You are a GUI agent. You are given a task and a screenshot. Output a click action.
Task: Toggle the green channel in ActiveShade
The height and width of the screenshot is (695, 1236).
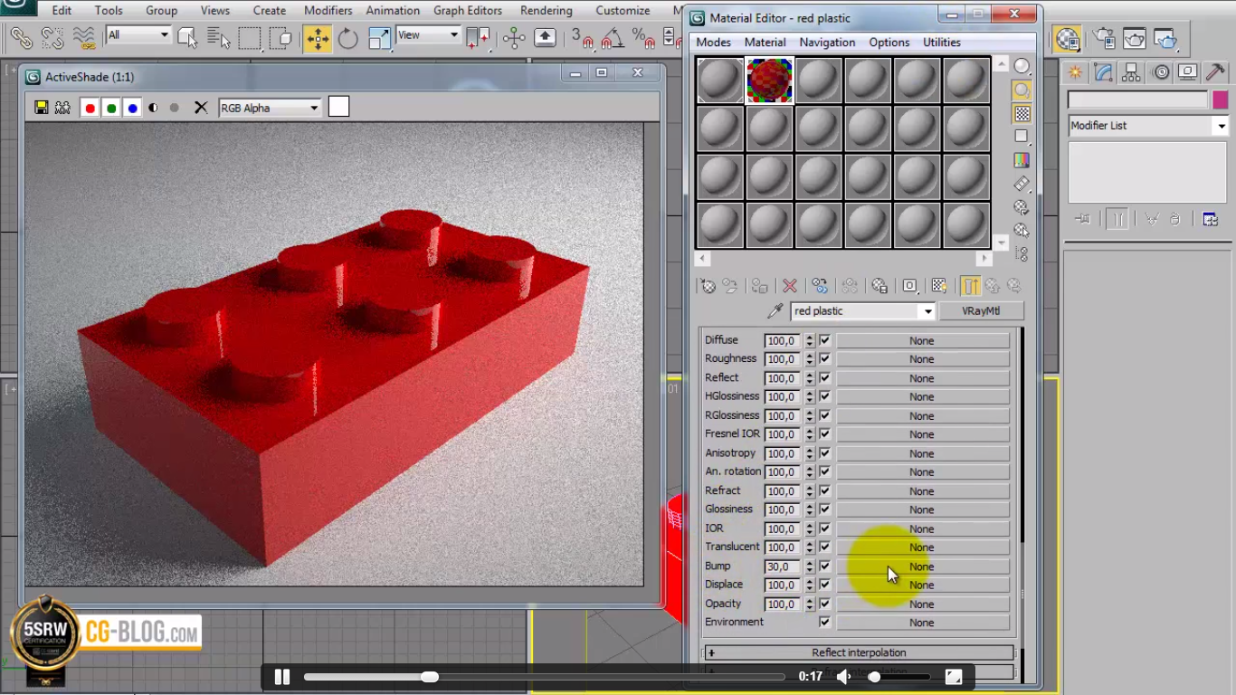(111, 108)
